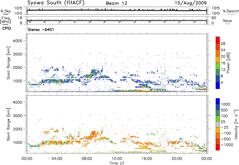Click the 'Time UT' axis label

pyautogui.click(x=117, y=163)
